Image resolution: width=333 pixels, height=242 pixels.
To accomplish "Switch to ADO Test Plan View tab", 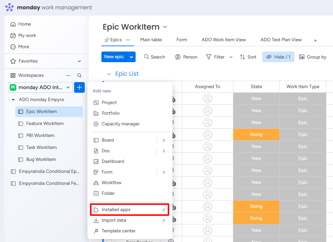I will click(x=281, y=40).
